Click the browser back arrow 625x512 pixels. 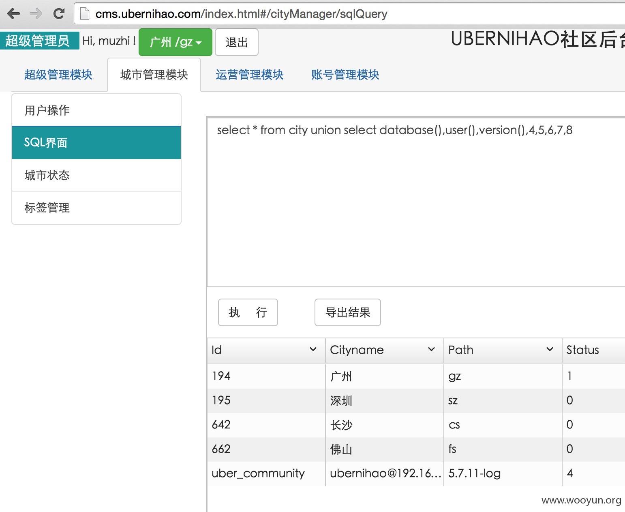(x=13, y=14)
